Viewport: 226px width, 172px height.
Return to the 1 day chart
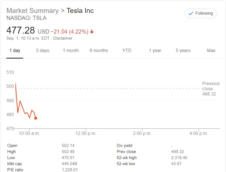(x=15, y=51)
